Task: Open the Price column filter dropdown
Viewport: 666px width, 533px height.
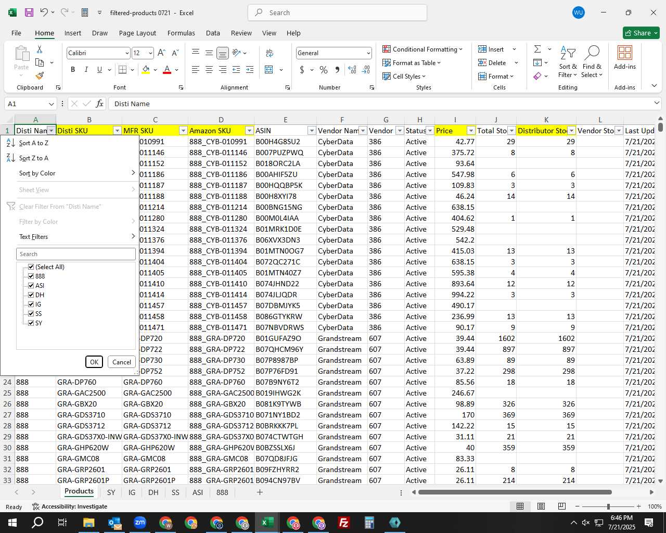Action: (x=471, y=131)
